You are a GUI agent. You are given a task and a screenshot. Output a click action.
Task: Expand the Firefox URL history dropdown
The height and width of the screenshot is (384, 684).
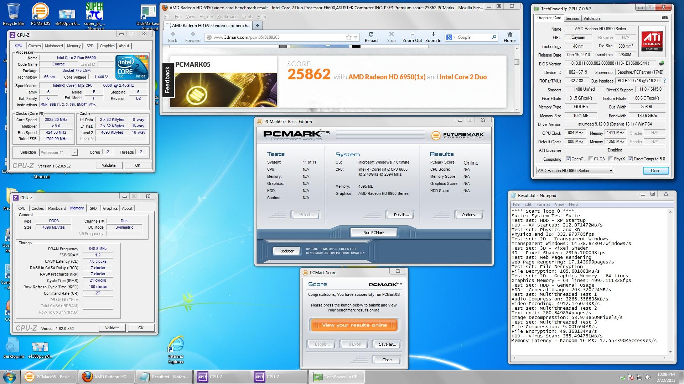[x=356, y=37]
